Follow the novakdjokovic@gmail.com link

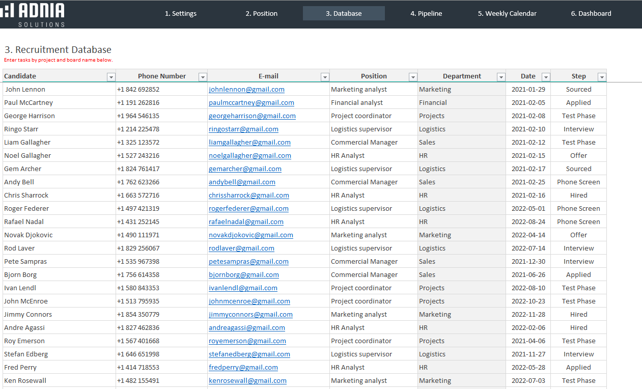[251, 235]
